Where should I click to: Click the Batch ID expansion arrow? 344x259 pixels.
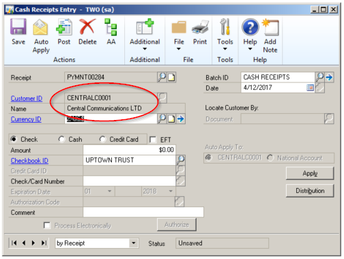tap(329, 78)
